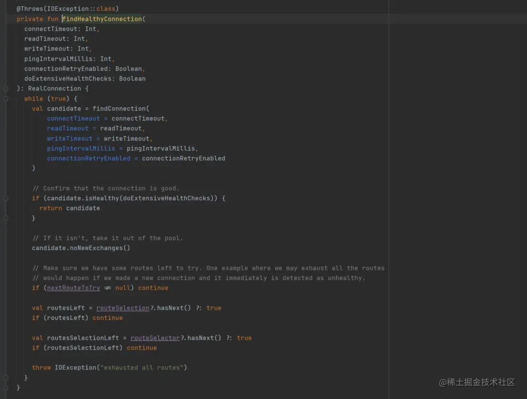
Task: Click the underlined nextRouteToTry reference
Action: (x=74, y=288)
